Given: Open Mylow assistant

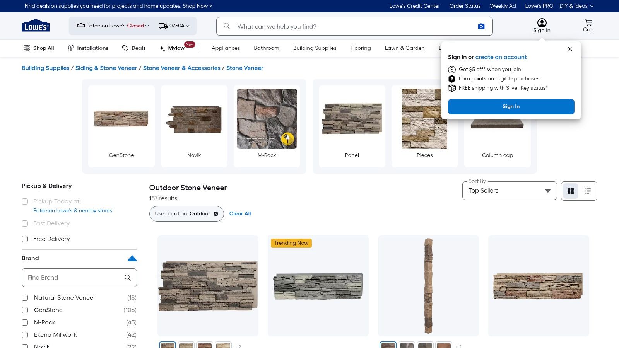Looking at the screenshot, I should (x=172, y=48).
